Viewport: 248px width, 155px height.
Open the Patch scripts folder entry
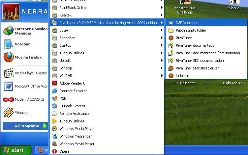tap(206, 30)
